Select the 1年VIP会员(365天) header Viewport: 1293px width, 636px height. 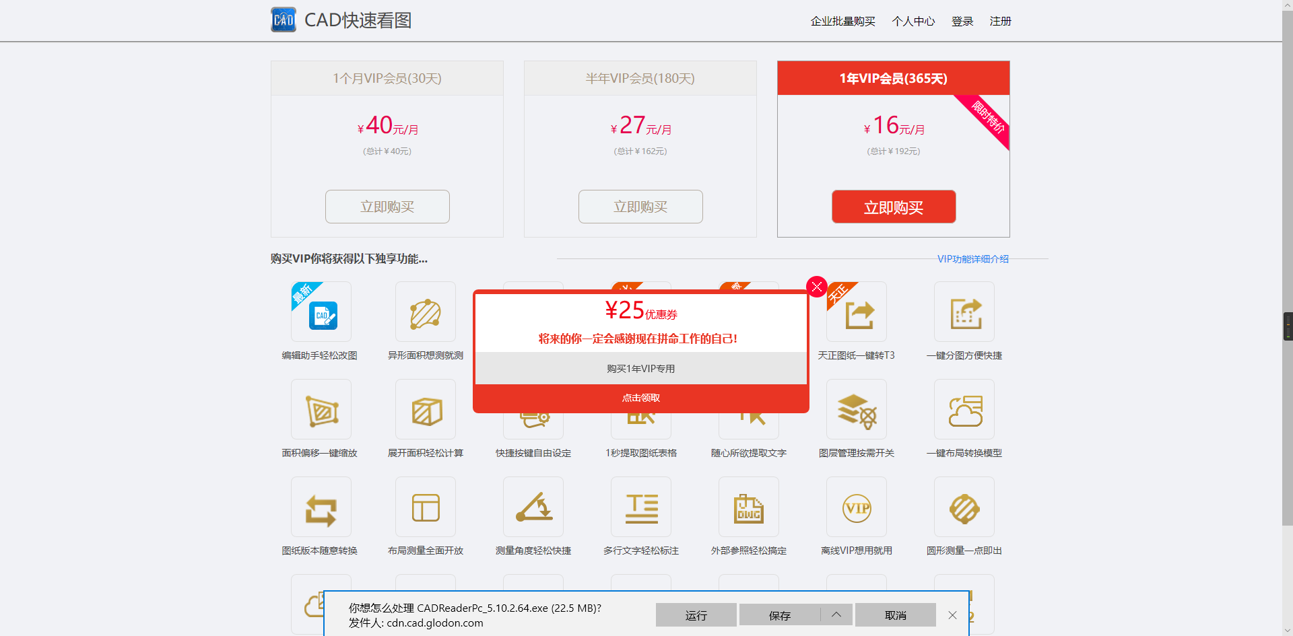[x=894, y=78]
